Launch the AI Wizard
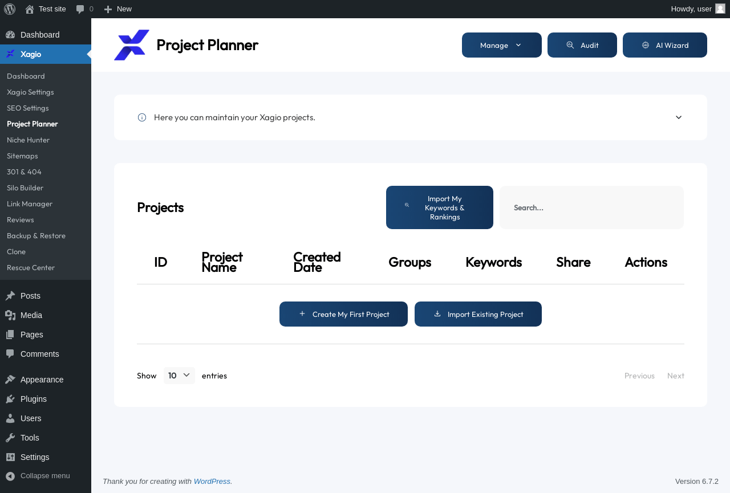The width and height of the screenshot is (730, 493). 664,45
